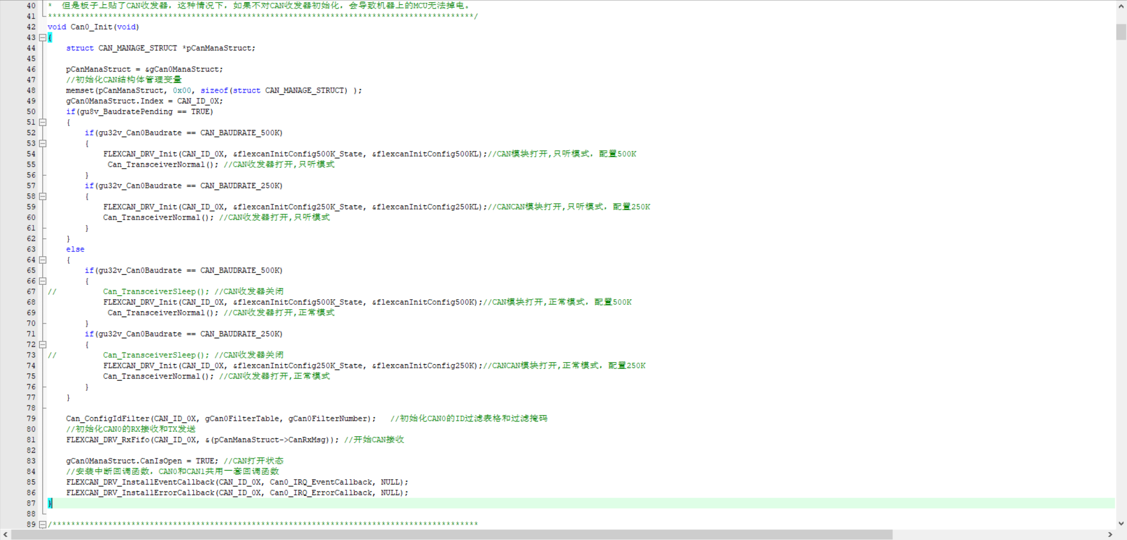Collapse the fold marker on line 72

tap(43, 345)
